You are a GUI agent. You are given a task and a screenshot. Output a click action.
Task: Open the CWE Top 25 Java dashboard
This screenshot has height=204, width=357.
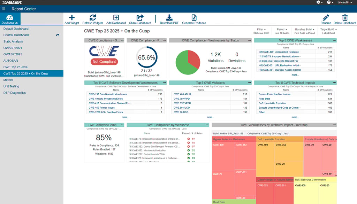coord(15,67)
